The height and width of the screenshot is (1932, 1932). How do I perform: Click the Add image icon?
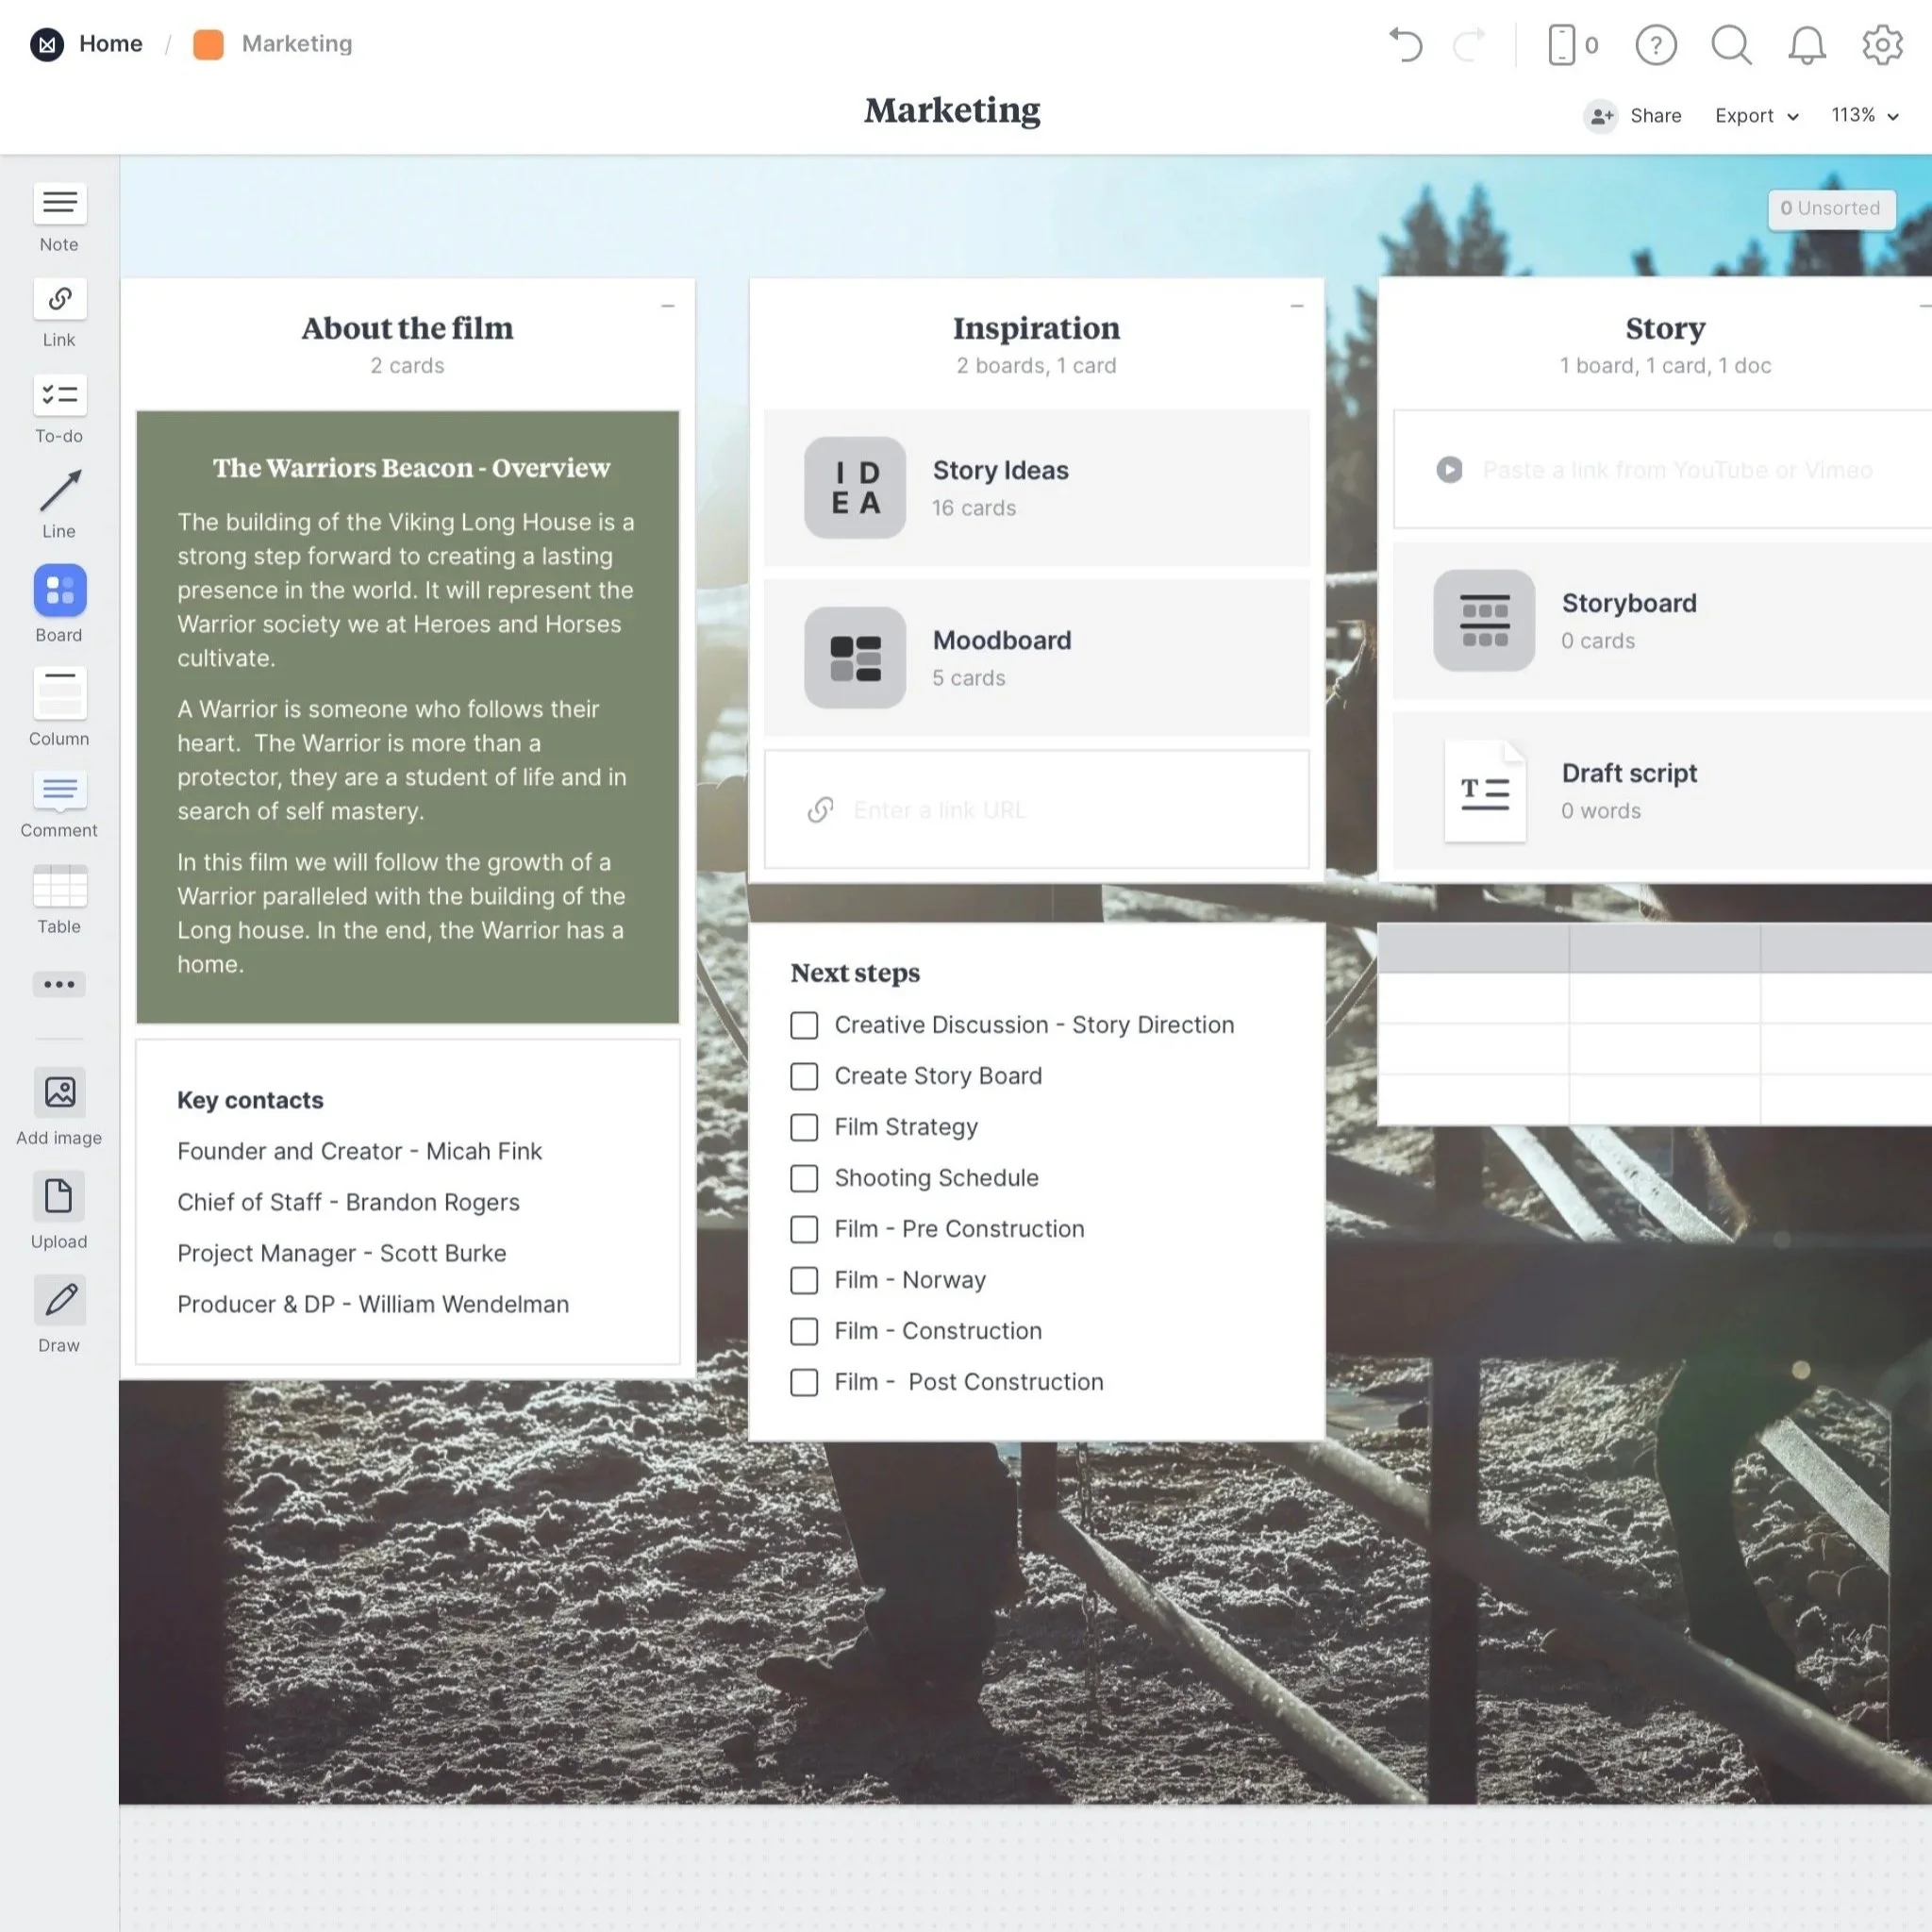[59, 1092]
